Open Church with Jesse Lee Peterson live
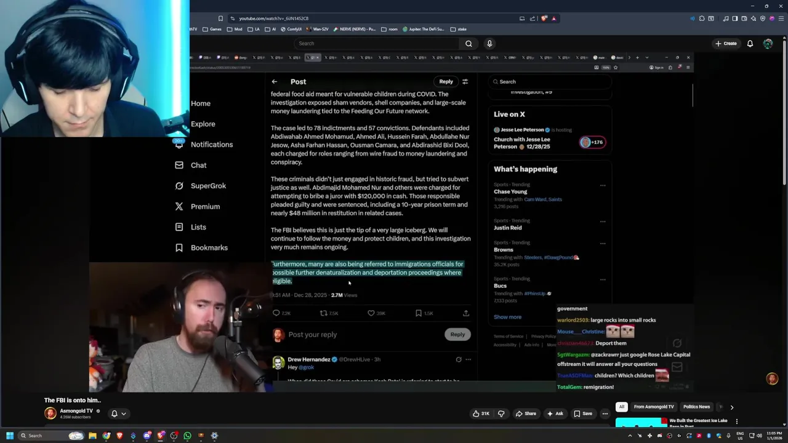This screenshot has height=443, width=788. tap(522, 143)
